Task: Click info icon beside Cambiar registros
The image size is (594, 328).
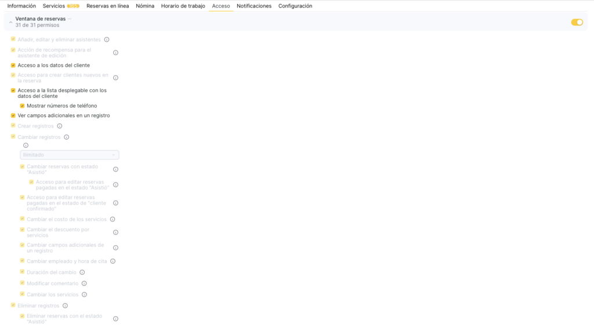Action: [67, 137]
